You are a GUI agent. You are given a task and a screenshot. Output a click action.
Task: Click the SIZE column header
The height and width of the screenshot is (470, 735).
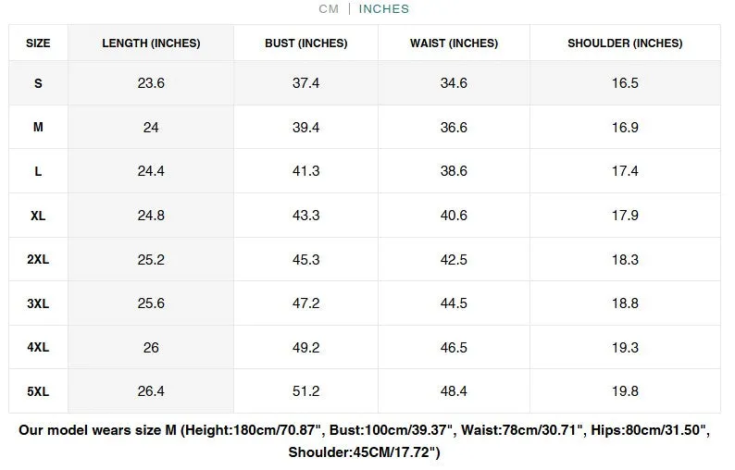click(38, 43)
